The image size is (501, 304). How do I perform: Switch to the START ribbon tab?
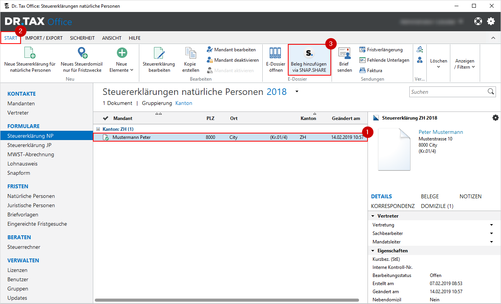tap(11, 38)
